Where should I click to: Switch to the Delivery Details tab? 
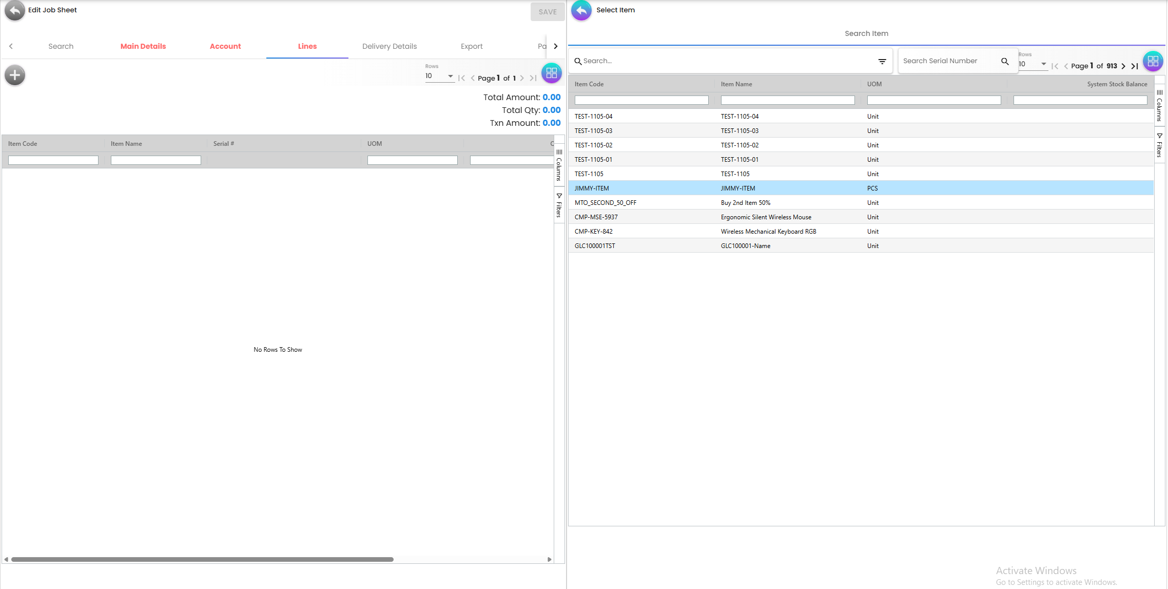pyautogui.click(x=390, y=46)
